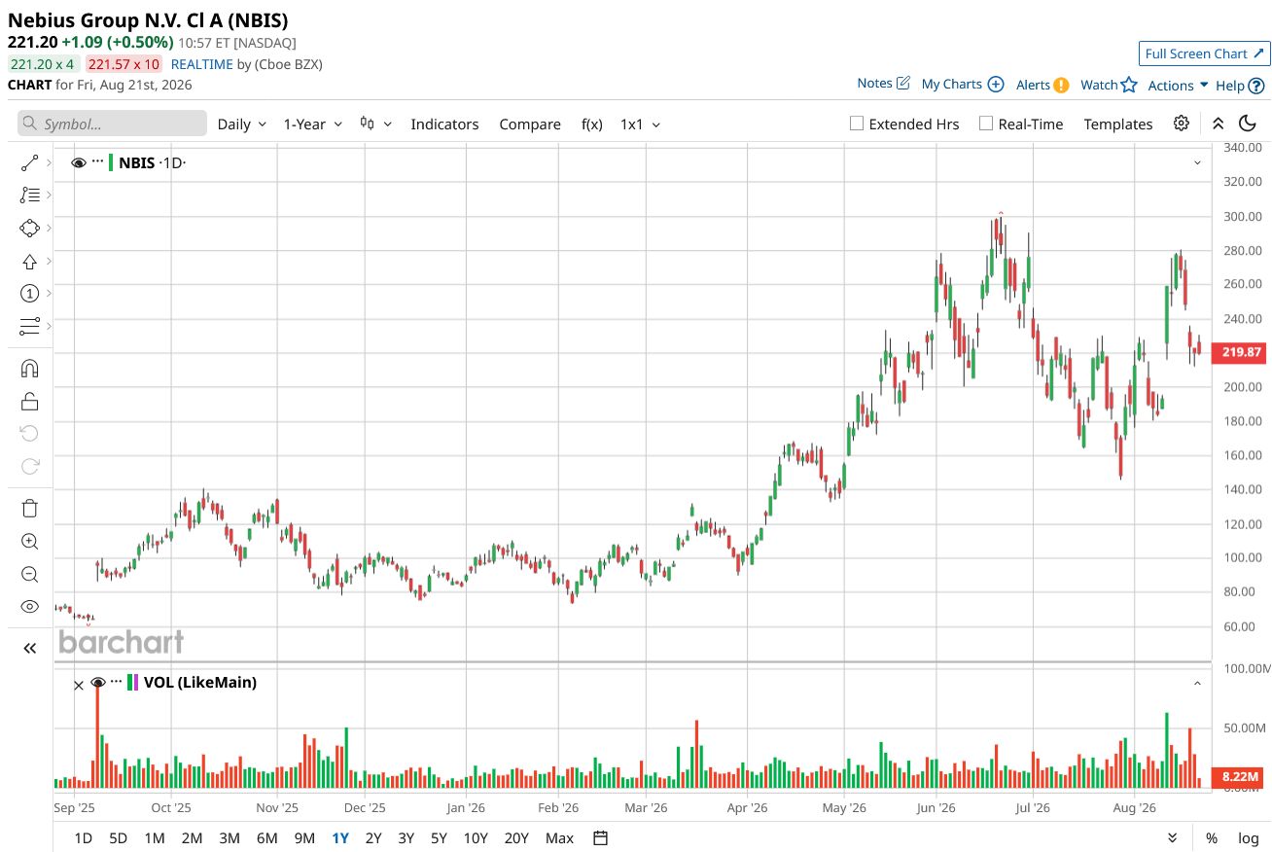Open chart settings gear
Screen dimensions: 1272x852
(x=1181, y=124)
